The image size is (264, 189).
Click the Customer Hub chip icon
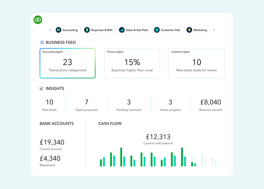[157, 30]
